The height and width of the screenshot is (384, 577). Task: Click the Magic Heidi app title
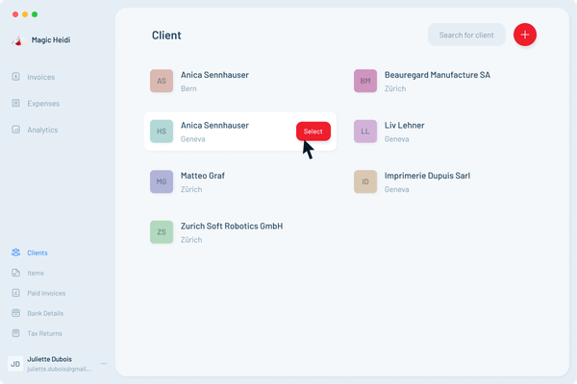click(51, 40)
